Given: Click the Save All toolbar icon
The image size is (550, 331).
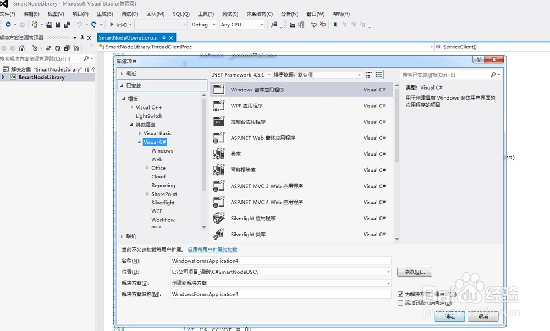Looking at the screenshot, I should click(x=67, y=25).
